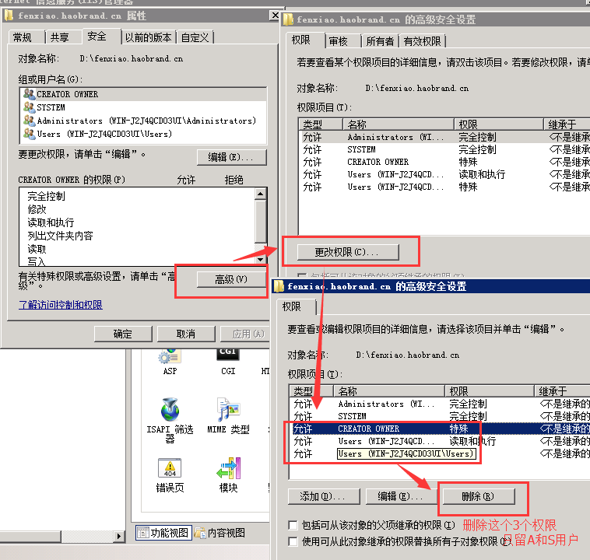The width and height of the screenshot is (590, 560).
Task: Sort by 类型 column in lower permission list
Action: point(311,391)
